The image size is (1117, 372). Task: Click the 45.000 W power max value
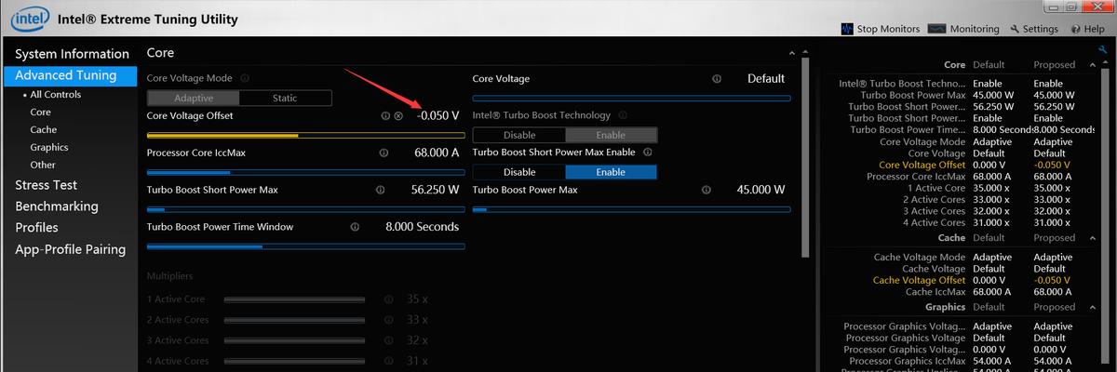point(760,190)
